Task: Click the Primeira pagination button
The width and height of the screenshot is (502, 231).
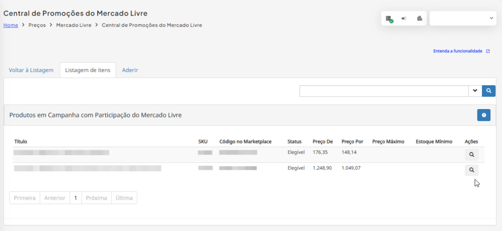Action: (x=25, y=198)
